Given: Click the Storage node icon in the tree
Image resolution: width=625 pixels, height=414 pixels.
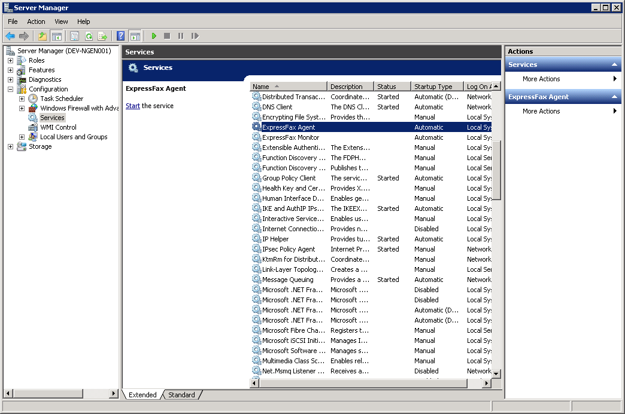Looking at the screenshot, I should [x=22, y=146].
